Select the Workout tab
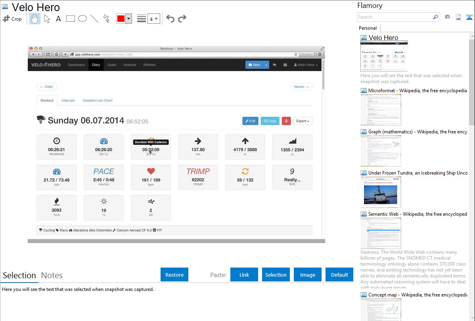The height and width of the screenshot is (321, 475). pyautogui.click(x=47, y=101)
